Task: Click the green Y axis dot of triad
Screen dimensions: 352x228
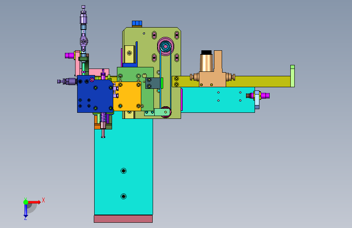Action: click(26, 202)
